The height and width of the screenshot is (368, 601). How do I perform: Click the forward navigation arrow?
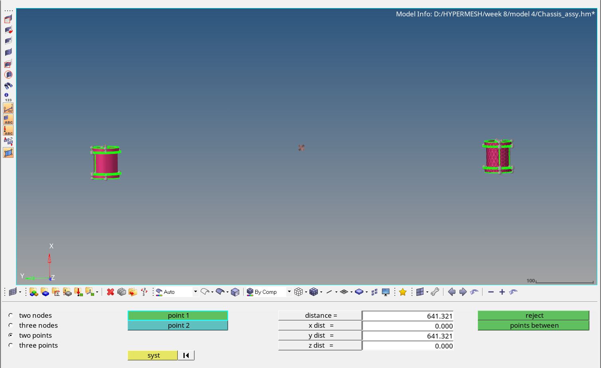coord(463,292)
